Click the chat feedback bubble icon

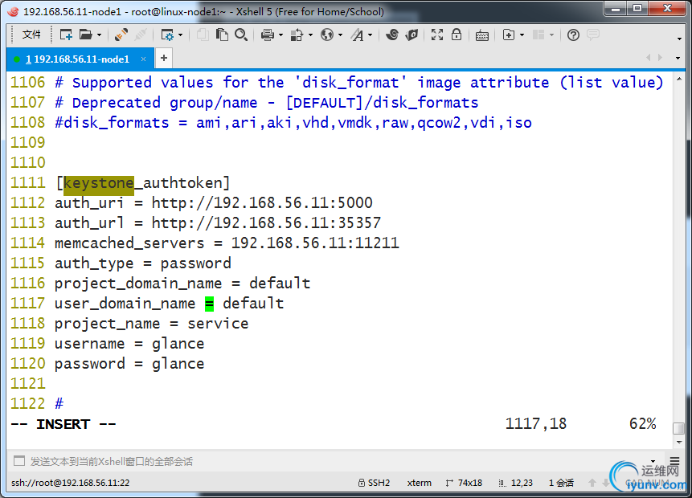click(x=593, y=35)
